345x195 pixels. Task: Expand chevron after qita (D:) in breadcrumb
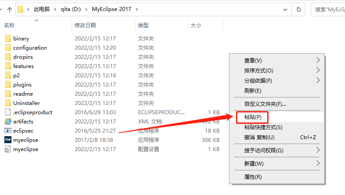click(x=86, y=10)
